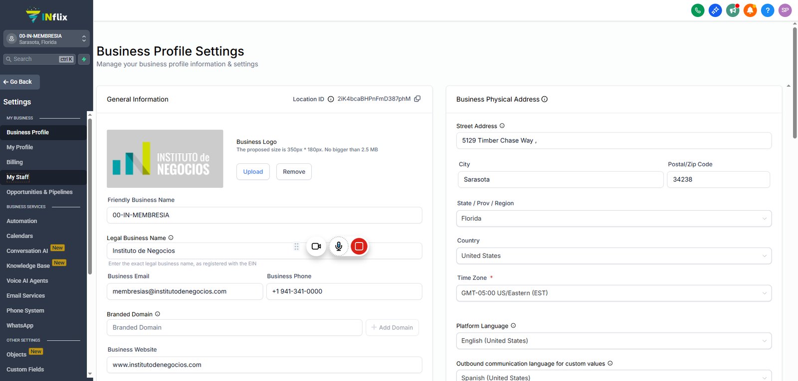Click the Instituto de Negocios logo thumbnail
The height and width of the screenshot is (381, 798).
coord(165,159)
